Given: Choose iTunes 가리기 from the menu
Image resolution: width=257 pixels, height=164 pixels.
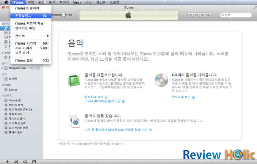Looking at the screenshot, I should click(31, 43).
